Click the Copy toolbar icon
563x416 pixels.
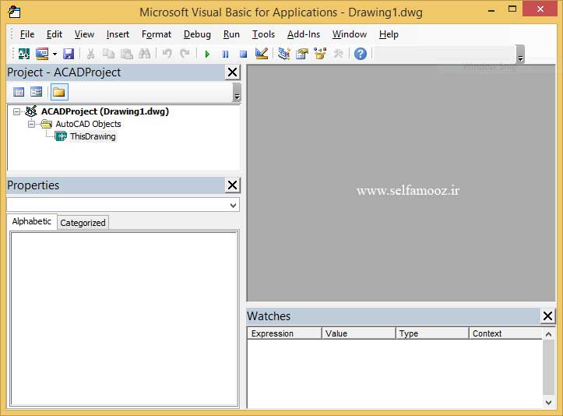pos(108,54)
